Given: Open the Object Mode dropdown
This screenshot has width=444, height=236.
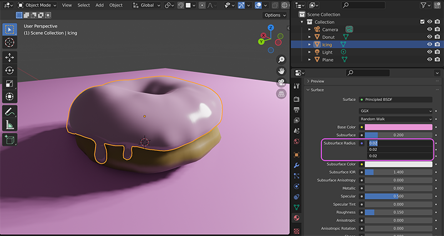Looking at the screenshot, I should coord(37,5).
